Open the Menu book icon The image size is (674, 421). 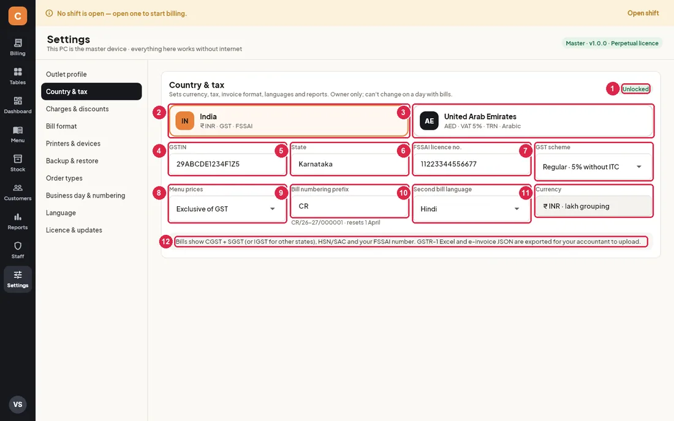(x=18, y=130)
